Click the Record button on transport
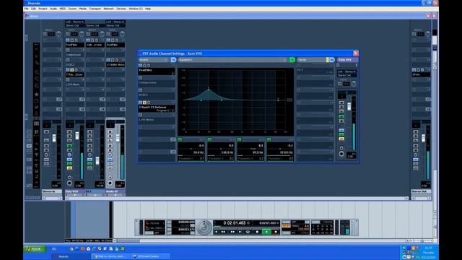This screenshot has height=260, width=462. (x=276, y=232)
